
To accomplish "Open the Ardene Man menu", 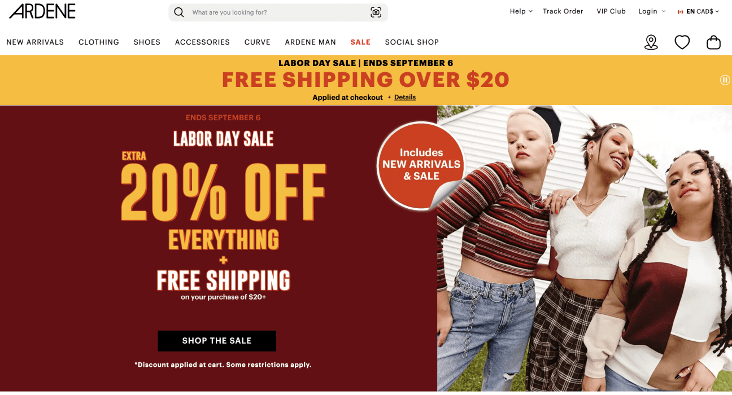I will click(x=311, y=42).
